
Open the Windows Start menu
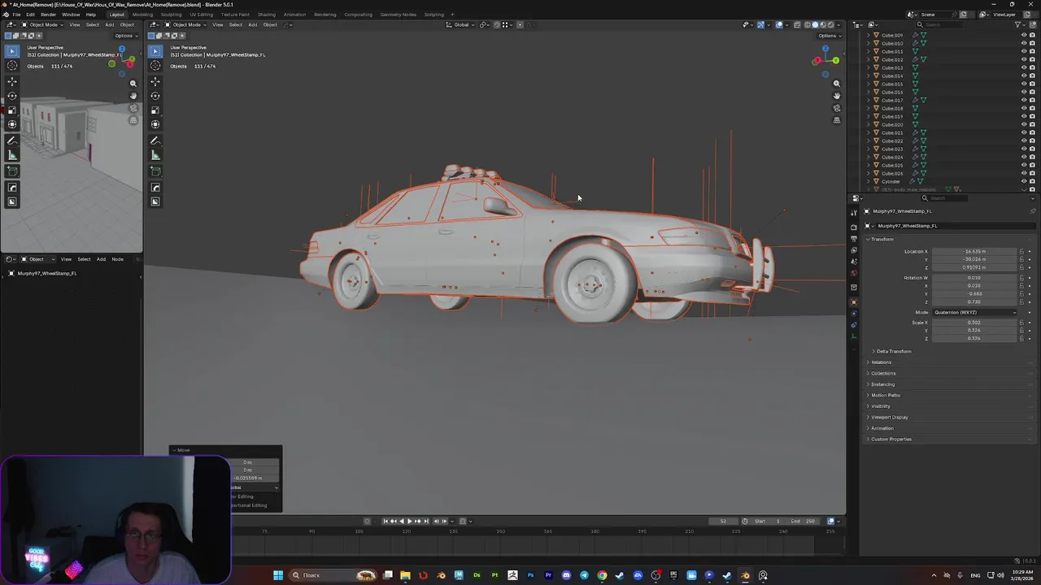click(278, 575)
